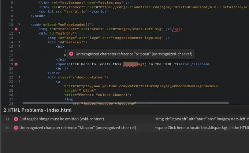Screen dimensions: 249x153
Task: Click error icon of the unrecognized-char-ref problem
Action: click(16, 128)
